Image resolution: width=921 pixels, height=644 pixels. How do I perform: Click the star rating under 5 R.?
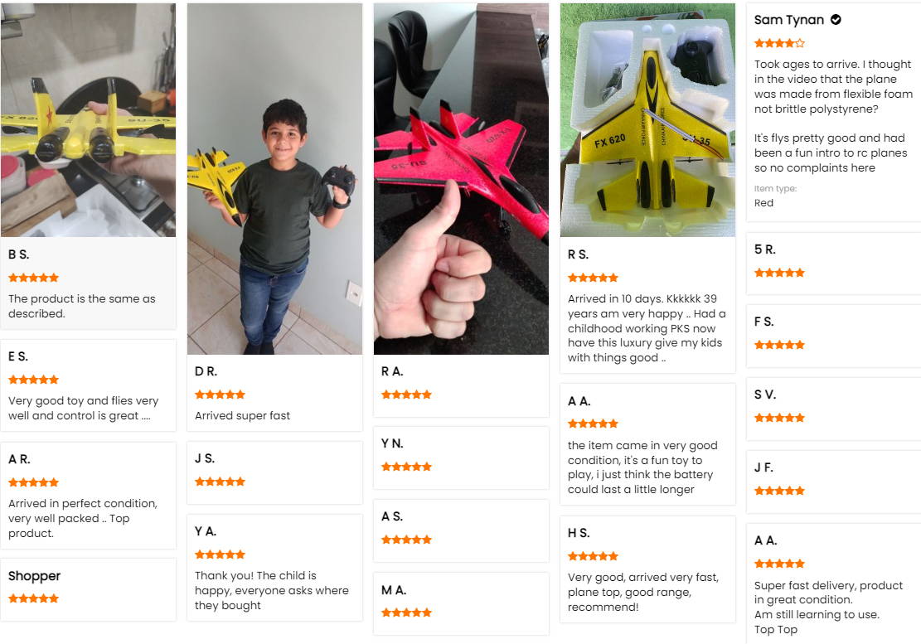click(779, 273)
